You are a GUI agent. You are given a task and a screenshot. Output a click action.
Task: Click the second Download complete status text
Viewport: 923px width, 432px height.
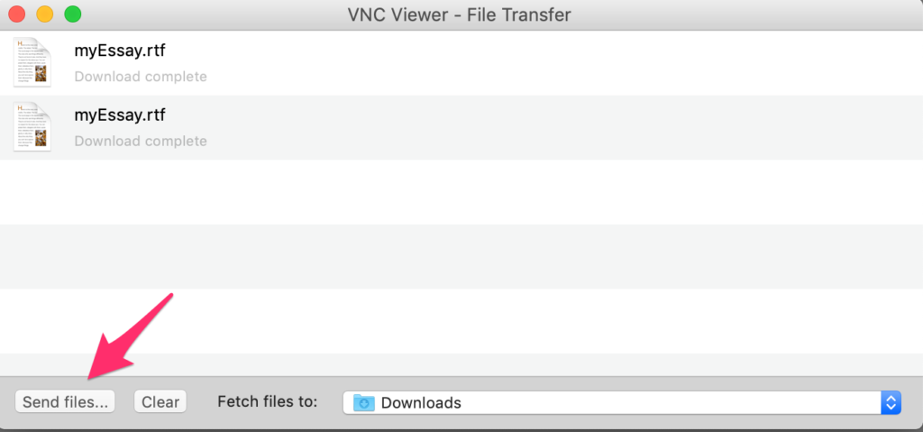click(x=141, y=141)
